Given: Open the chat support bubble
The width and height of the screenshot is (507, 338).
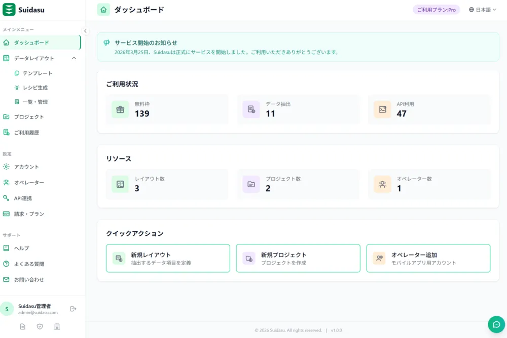Looking at the screenshot, I should (496, 324).
